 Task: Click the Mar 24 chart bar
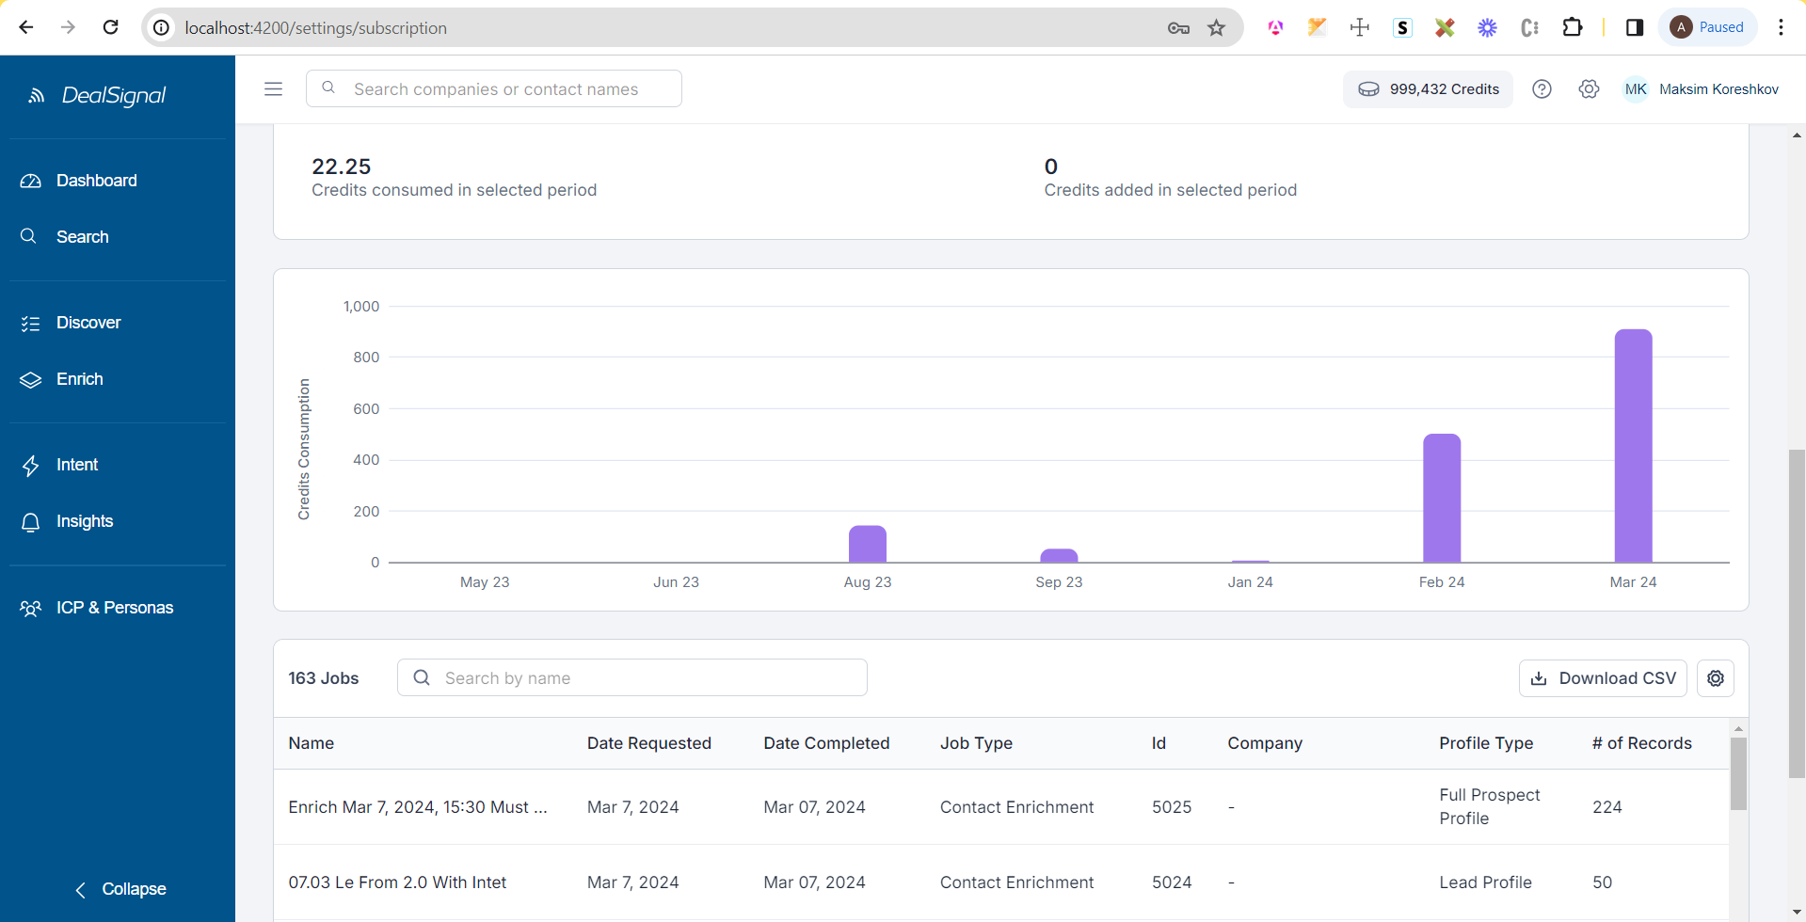pyautogui.click(x=1633, y=445)
